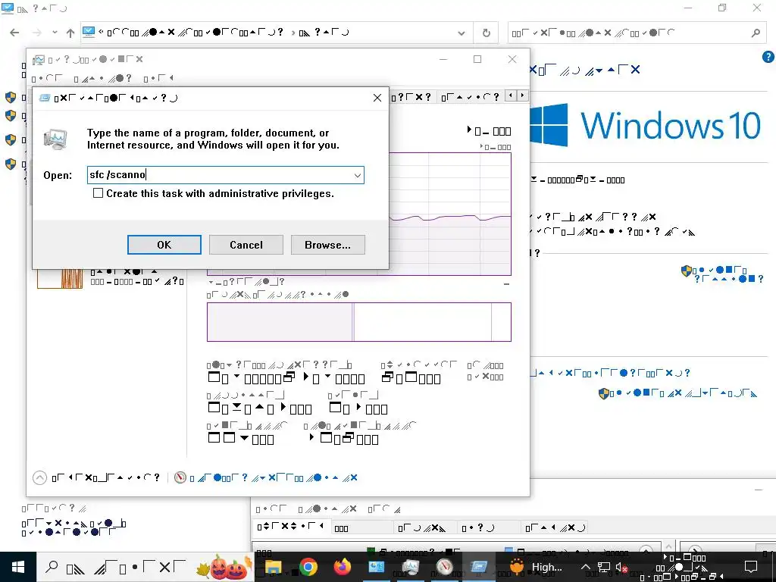Select the orange network thumbnail in Task Manager sidebar
Screen dimensions: 776x582
click(60, 278)
